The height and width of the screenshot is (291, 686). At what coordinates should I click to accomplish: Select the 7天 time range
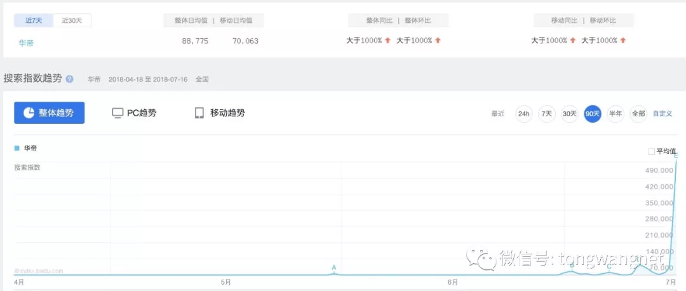coord(546,114)
